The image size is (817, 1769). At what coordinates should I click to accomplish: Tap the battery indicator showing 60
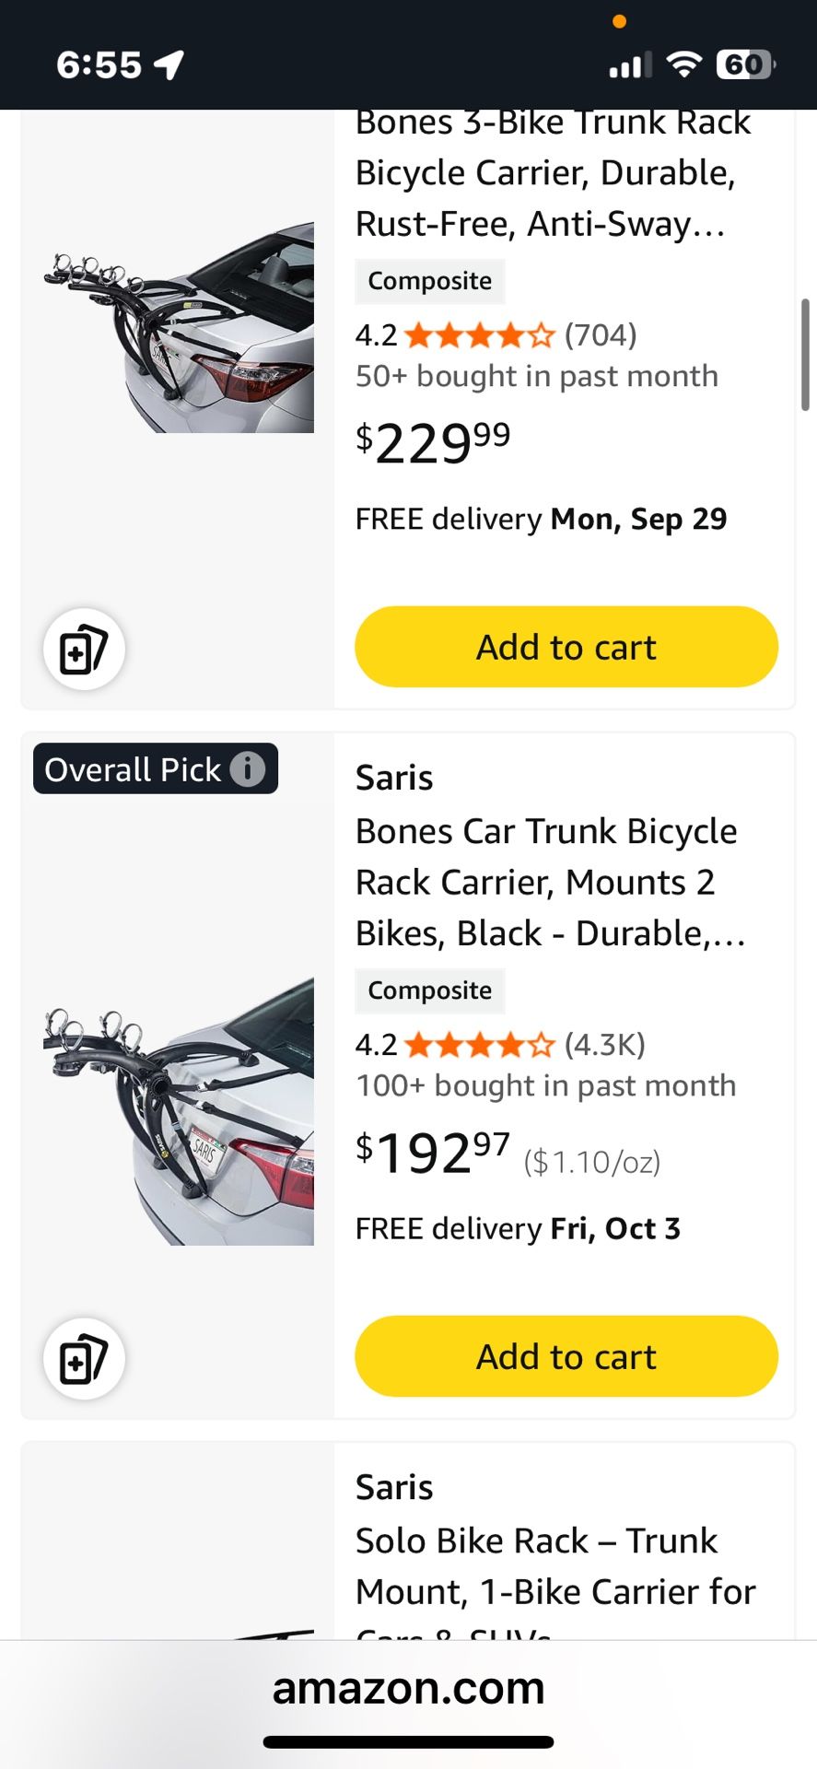[x=742, y=64]
